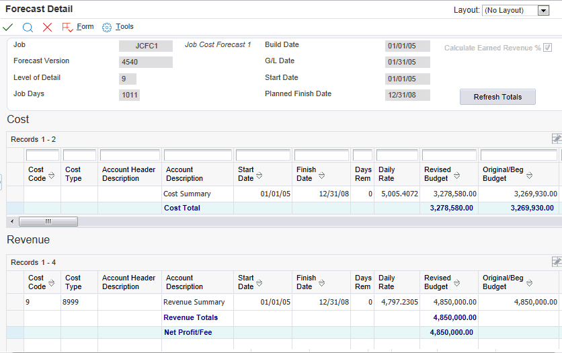Click the Cost Type filter field
This screenshot has width=562, height=353.
point(79,155)
